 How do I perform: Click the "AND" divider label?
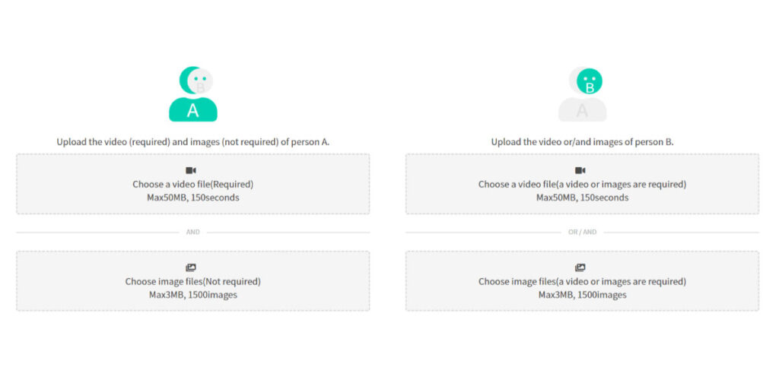pos(193,232)
